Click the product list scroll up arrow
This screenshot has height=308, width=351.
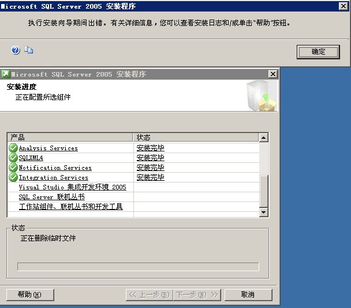[263, 138]
